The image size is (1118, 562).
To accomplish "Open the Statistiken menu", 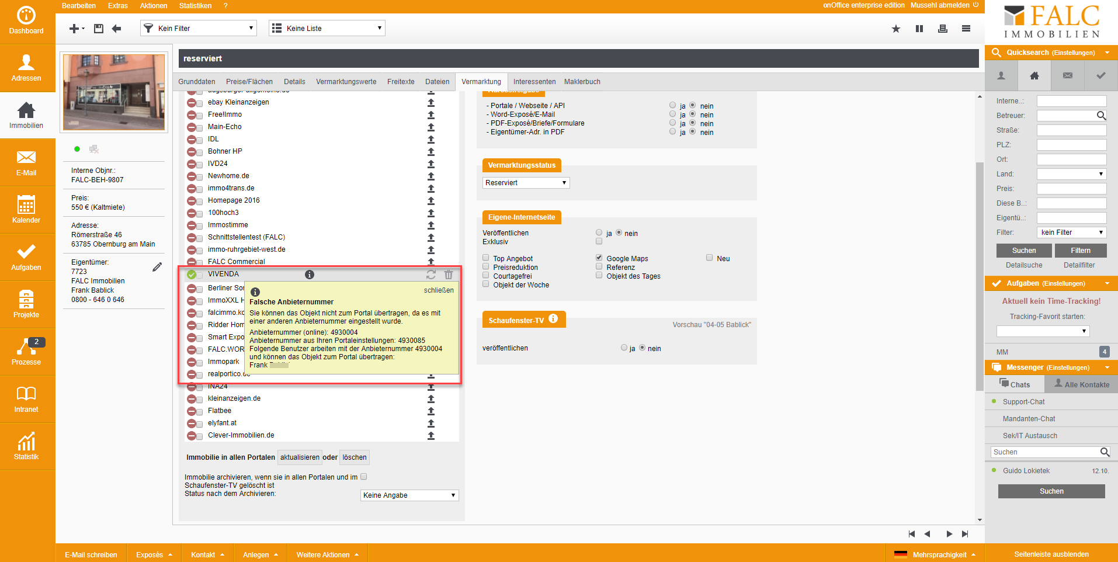I will pos(195,6).
